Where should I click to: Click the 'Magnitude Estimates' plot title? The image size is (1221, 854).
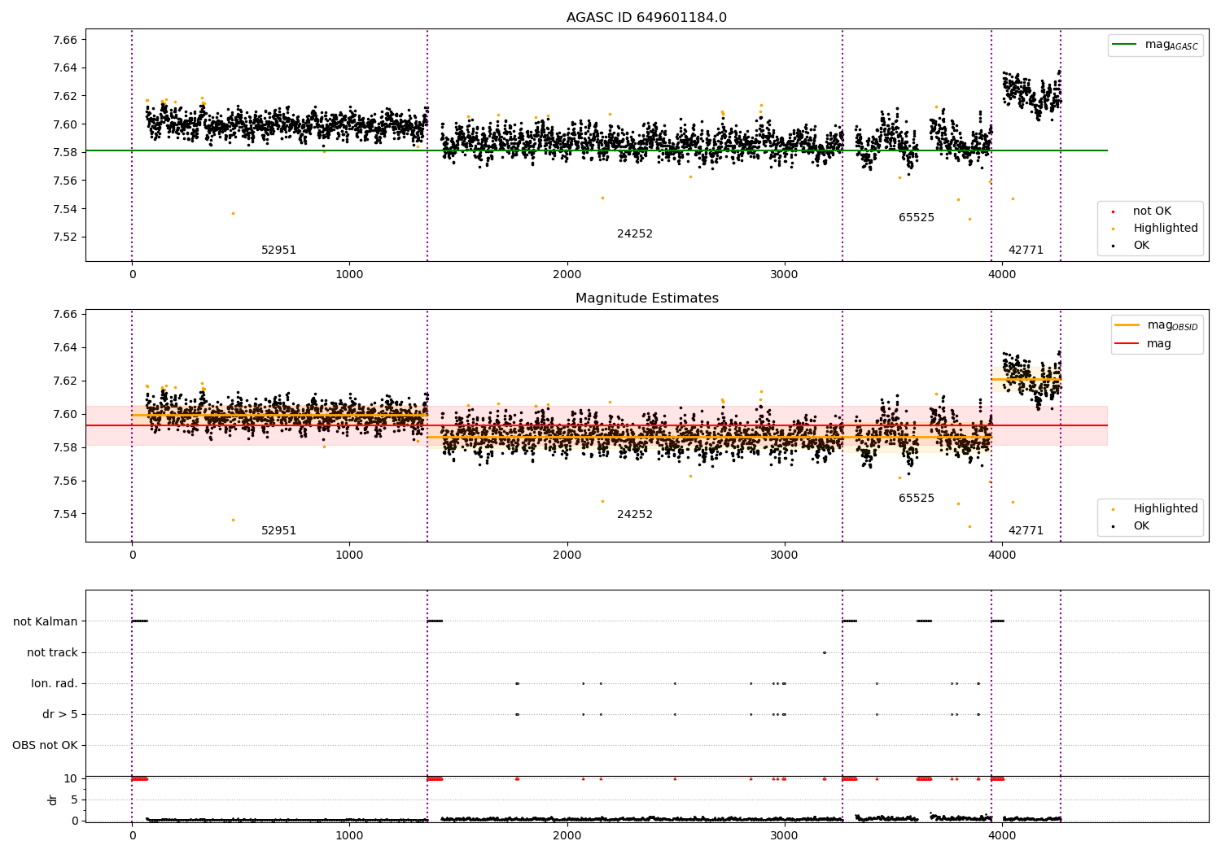[646, 298]
